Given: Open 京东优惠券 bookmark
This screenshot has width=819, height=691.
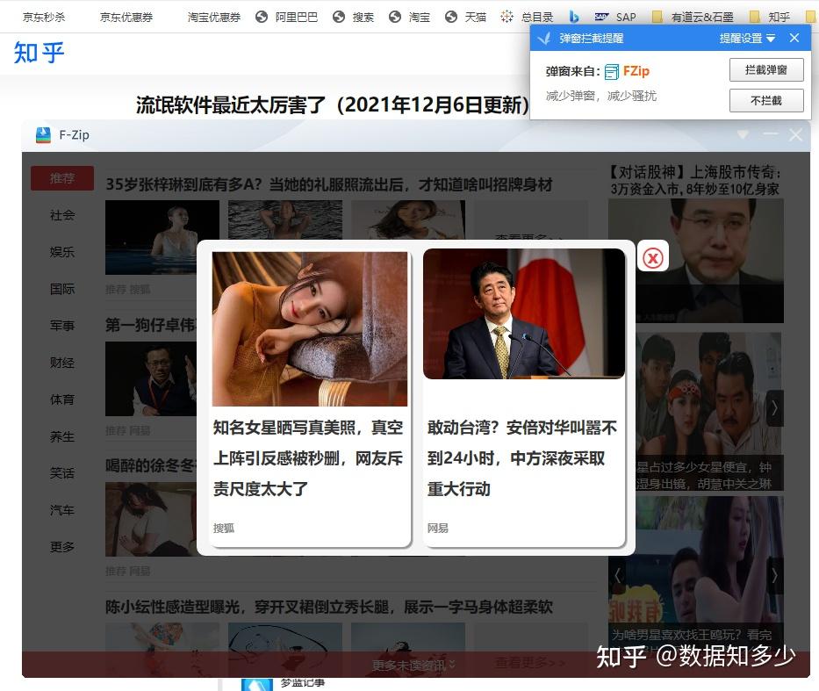Looking at the screenshot, I should click(126, 18).
